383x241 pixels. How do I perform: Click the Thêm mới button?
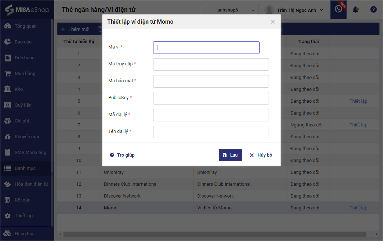click(75, 29)
